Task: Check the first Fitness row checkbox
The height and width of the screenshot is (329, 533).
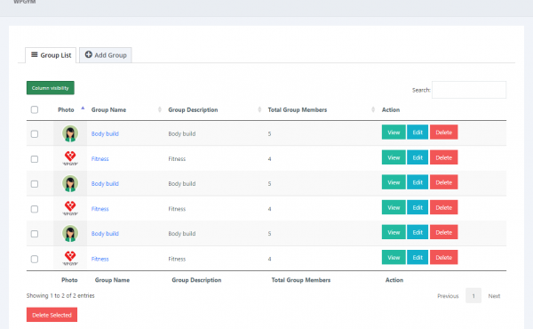Action: coord(35,159)
